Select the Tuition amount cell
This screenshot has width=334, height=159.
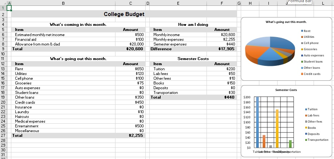click(222, 69)
